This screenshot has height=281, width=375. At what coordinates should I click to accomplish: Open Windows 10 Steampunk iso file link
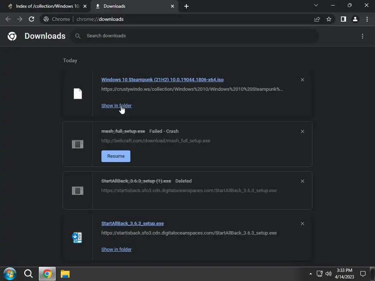click(162, 79)
